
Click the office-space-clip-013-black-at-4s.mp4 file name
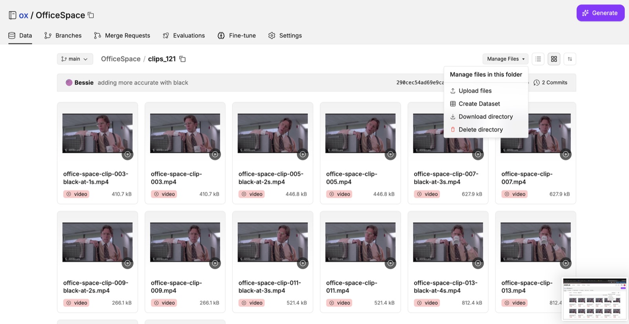tap(446, 287)
